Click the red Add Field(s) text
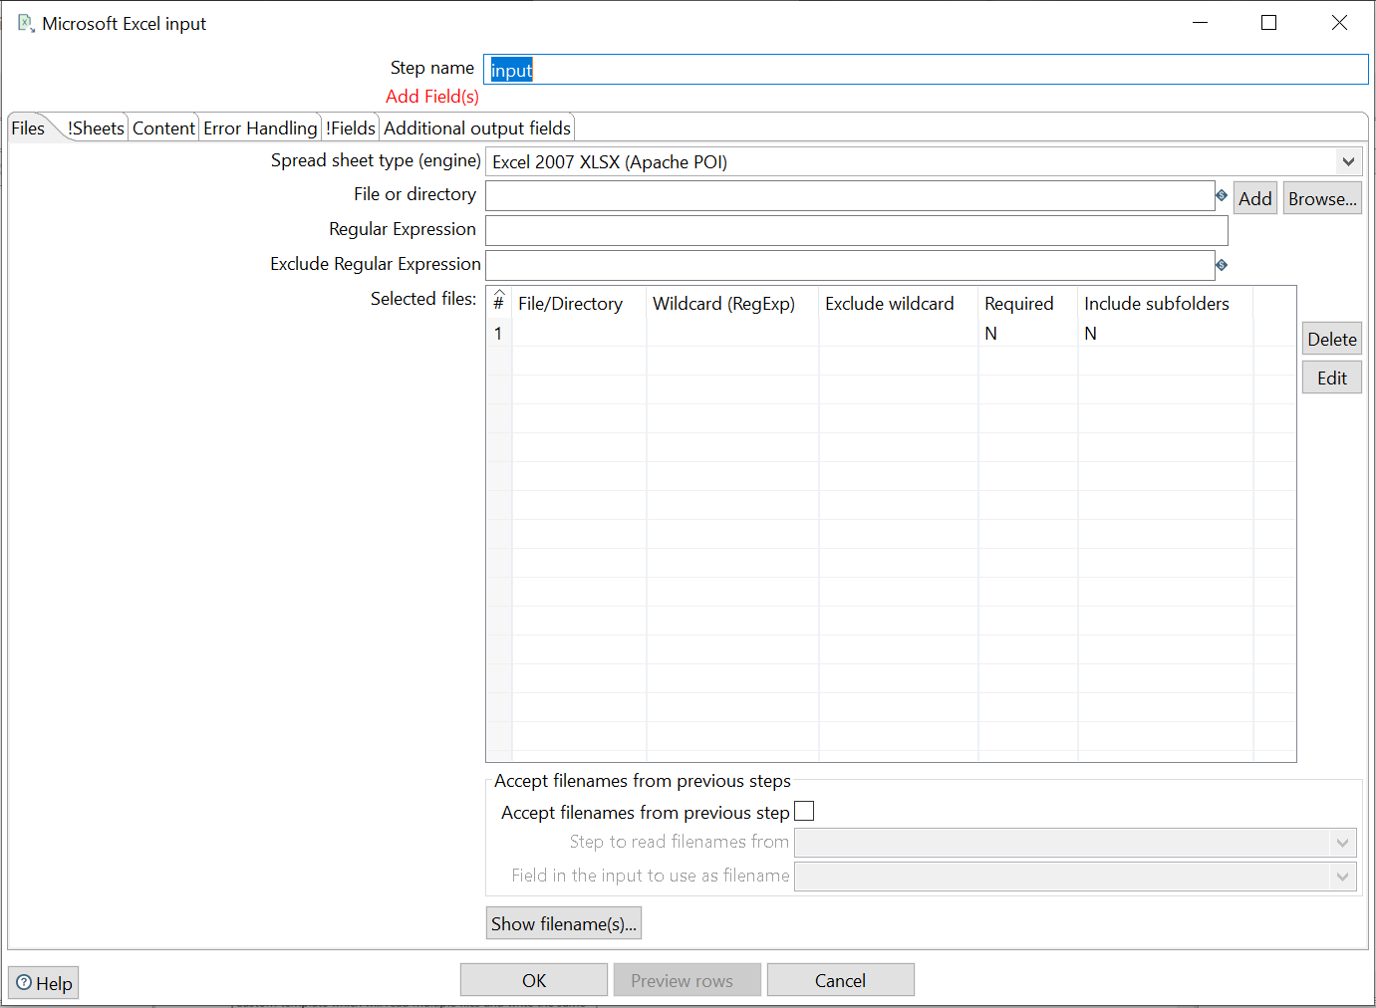The width and height of the screenshot is (1376, 1008). [x=432, y=97]
